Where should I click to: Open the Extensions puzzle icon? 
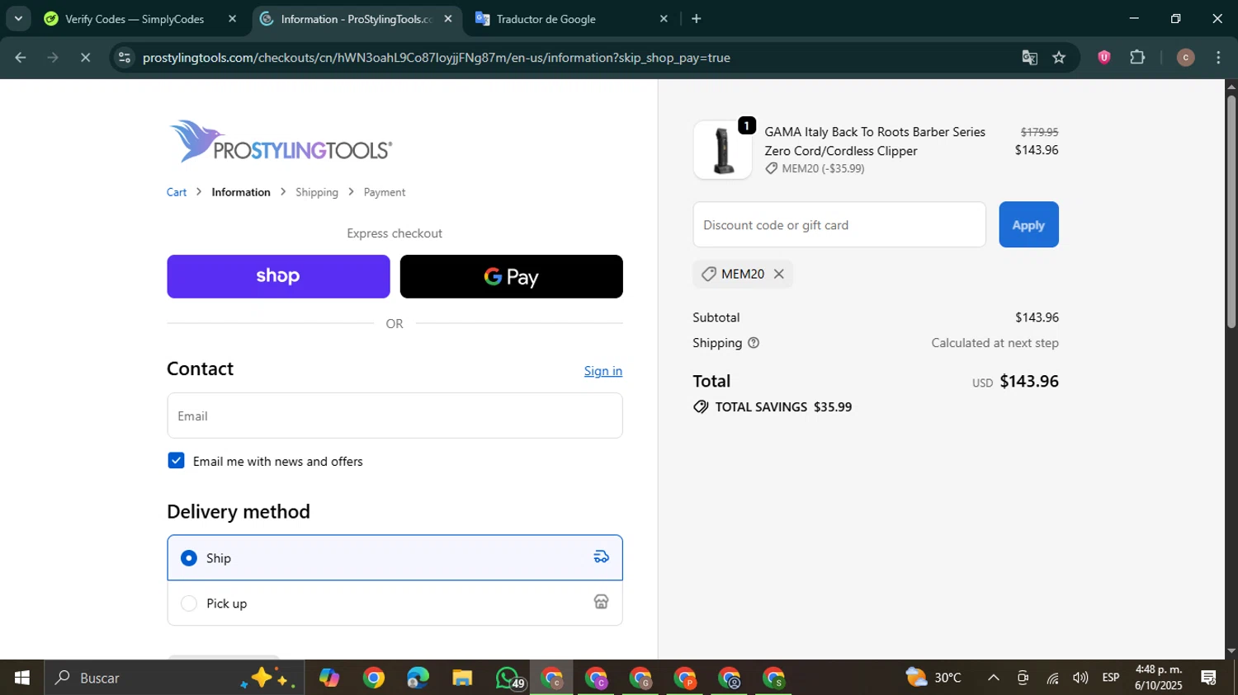tap(1137, 58)
